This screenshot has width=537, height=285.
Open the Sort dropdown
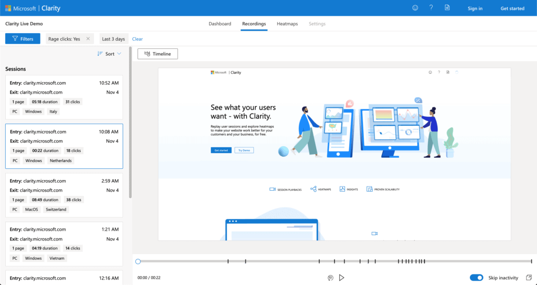109,54
